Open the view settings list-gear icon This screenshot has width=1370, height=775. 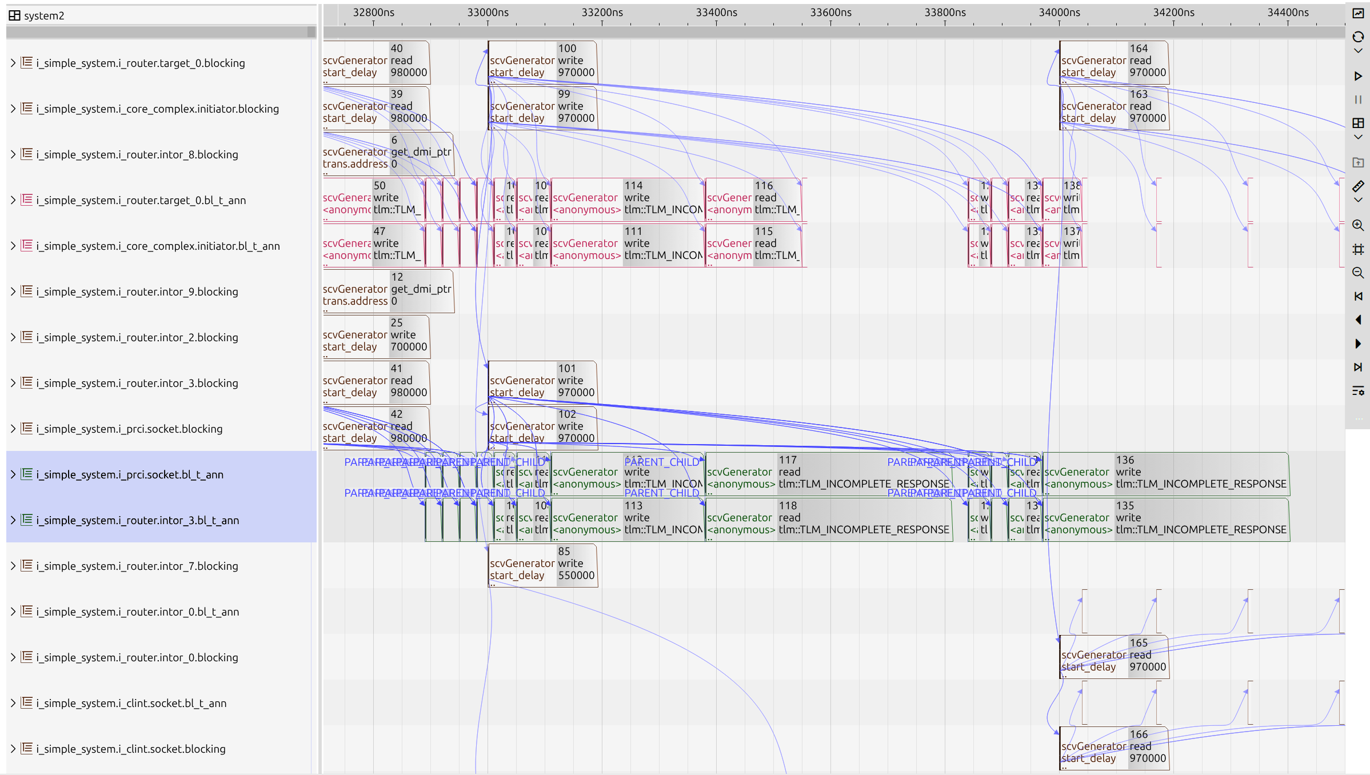pyautogui.click(x=1358, y=391)
